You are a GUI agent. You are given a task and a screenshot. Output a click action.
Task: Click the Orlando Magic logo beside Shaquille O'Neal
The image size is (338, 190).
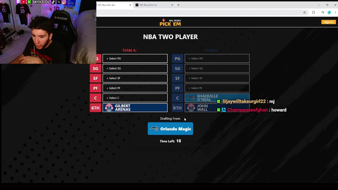pyautogui.click(x=191, y=98)
